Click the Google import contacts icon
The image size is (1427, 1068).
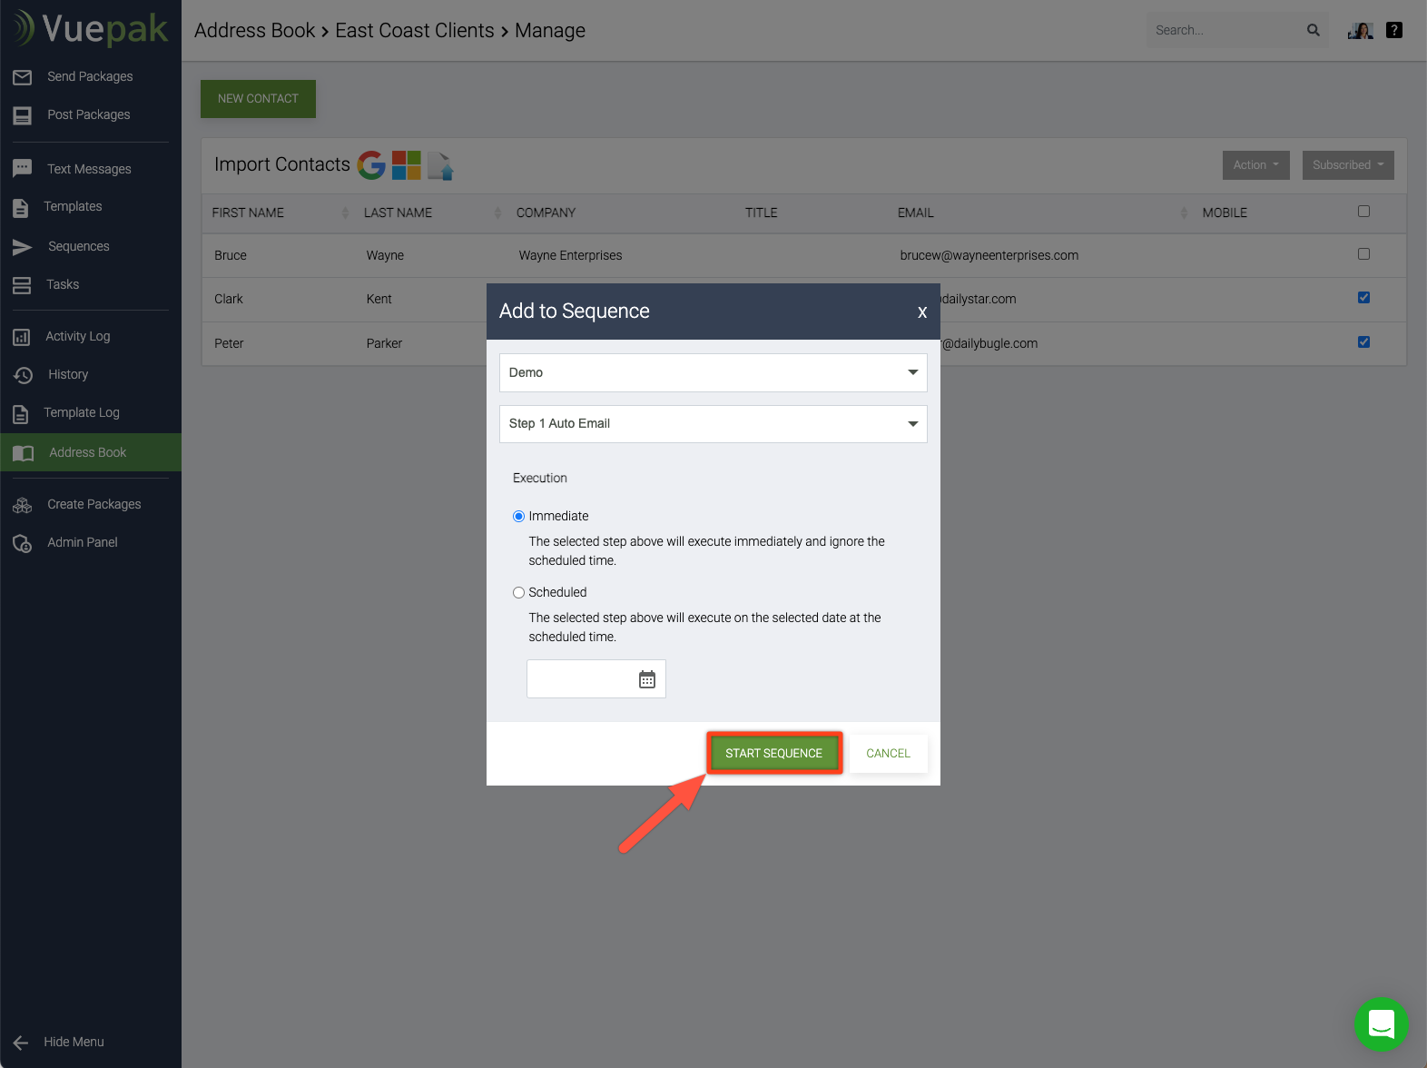point(371,164)
